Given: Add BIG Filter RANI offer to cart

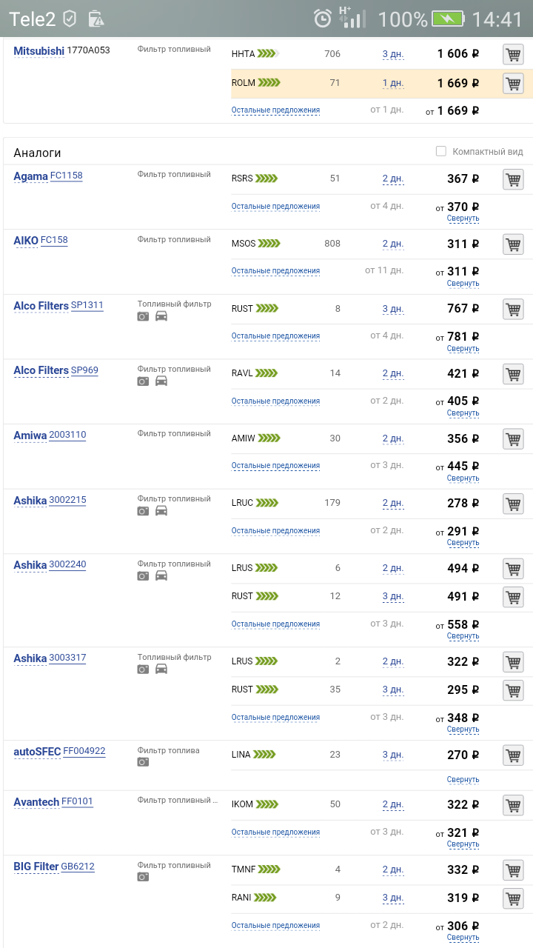Looking at the screenshot, I should click(x=513, y=898).
